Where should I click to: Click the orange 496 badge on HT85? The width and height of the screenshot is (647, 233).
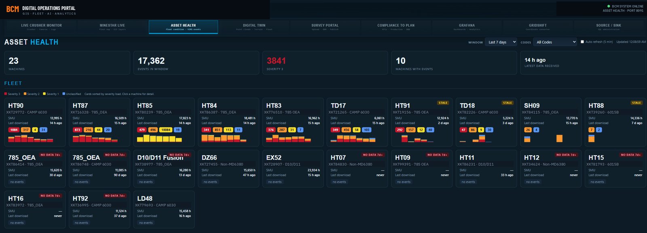(153, 130)
